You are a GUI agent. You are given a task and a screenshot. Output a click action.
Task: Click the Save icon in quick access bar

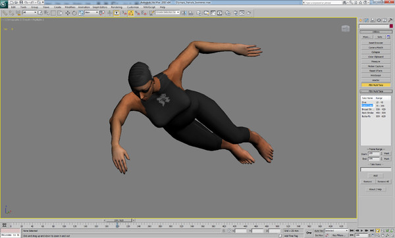point(21,2)
